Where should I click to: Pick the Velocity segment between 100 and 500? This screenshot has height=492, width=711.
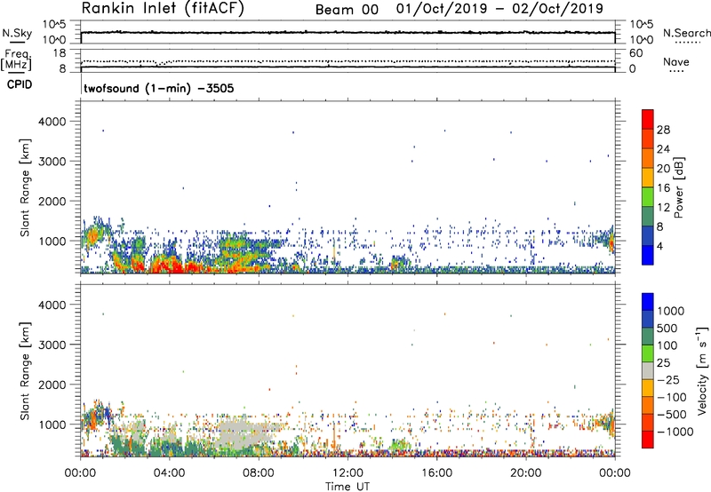(648, 337)
